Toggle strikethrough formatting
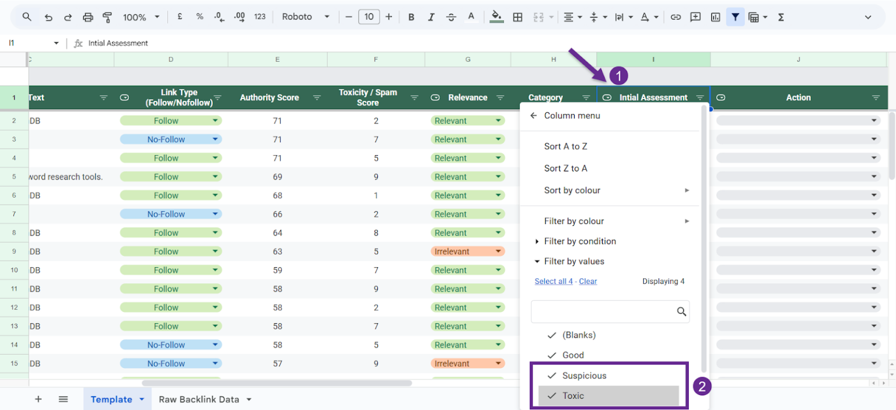The image size is (896, 410). tap(451, 17)
